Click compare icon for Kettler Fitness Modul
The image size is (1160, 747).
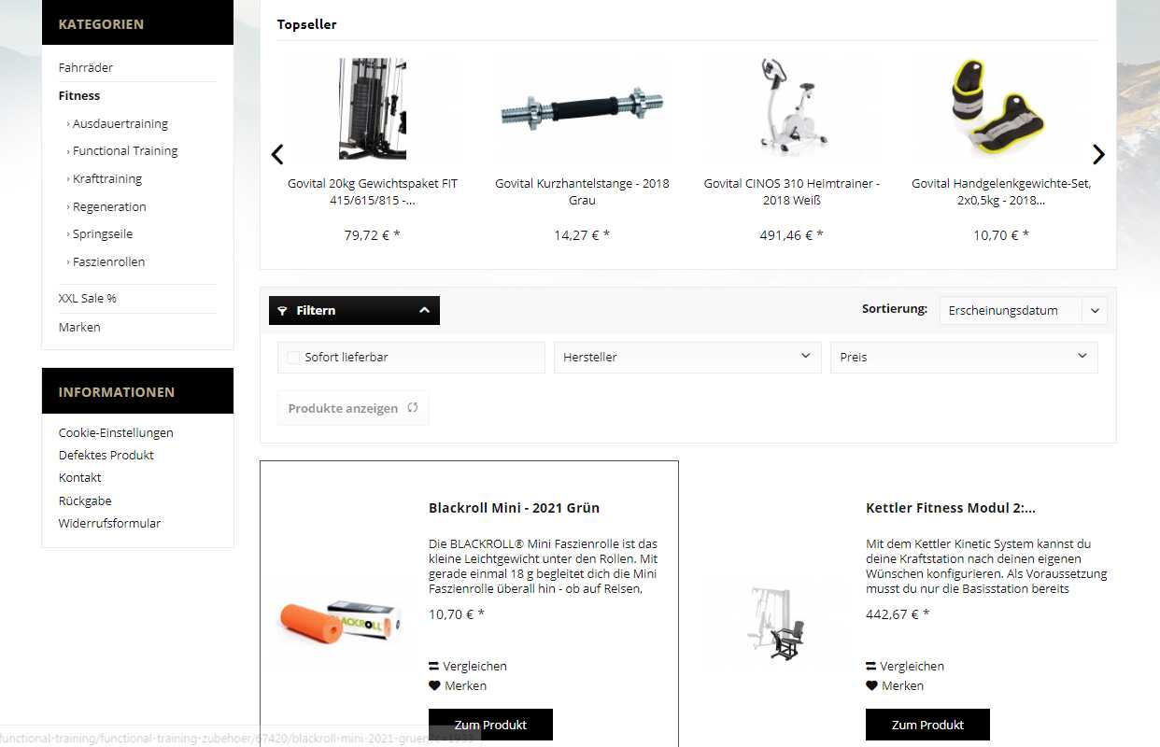(871, 666)
